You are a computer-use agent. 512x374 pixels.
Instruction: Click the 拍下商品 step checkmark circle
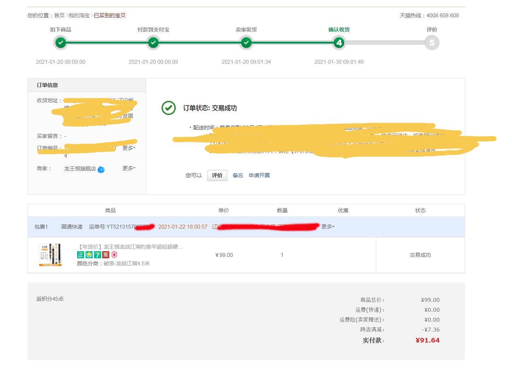[x=60, y=42]
